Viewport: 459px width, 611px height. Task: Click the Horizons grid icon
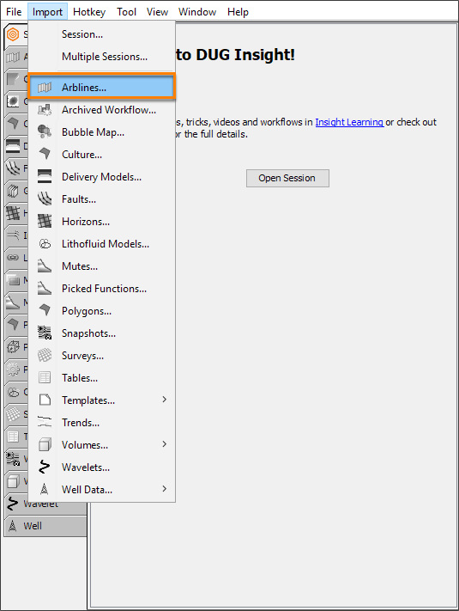pyautogui.click(x=45, y=222)
